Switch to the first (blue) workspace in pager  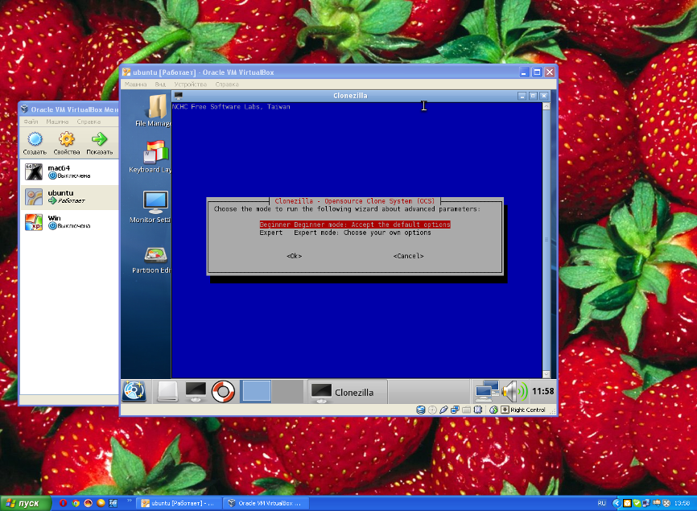(256, 391)
